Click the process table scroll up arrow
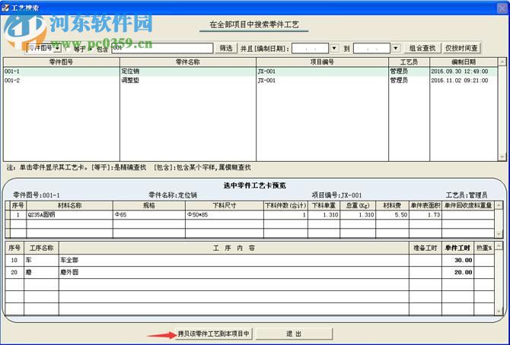This screenshot has width=510, height=345. coord(499,246)
